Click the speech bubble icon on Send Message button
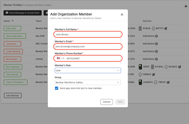189x124 pixels. [x=7, y=13]
